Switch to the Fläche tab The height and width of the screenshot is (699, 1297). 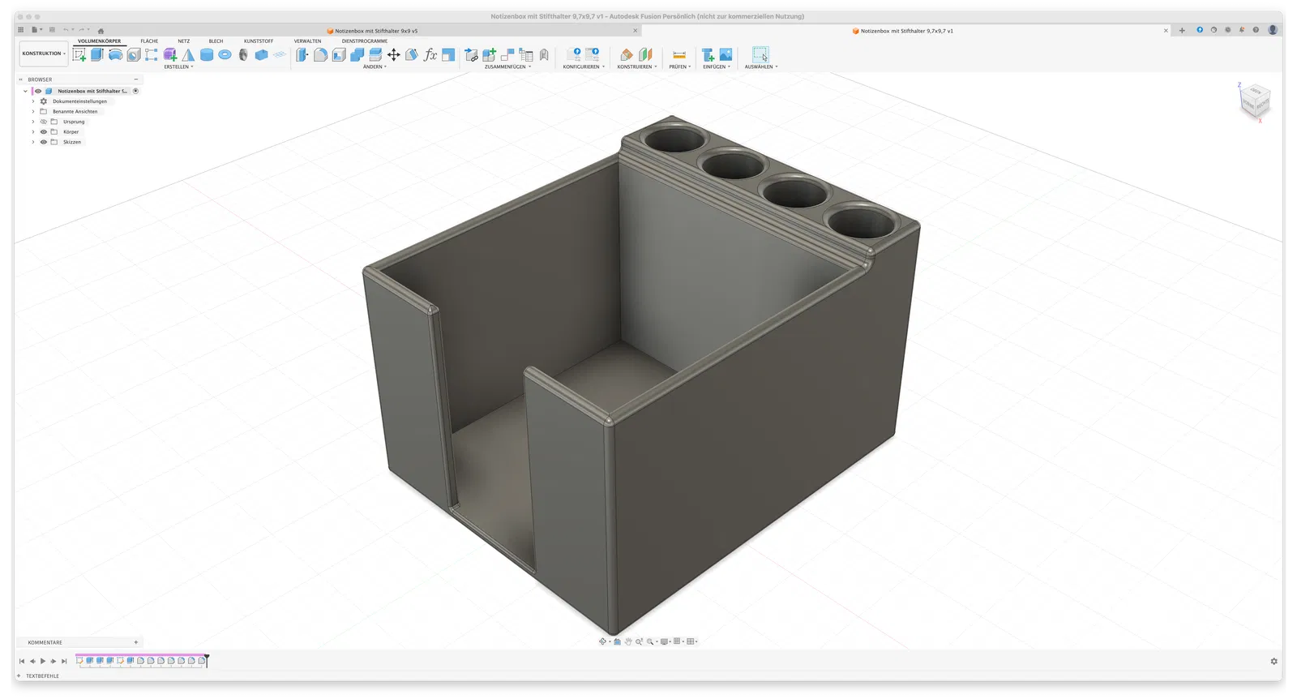click(149, 41)
